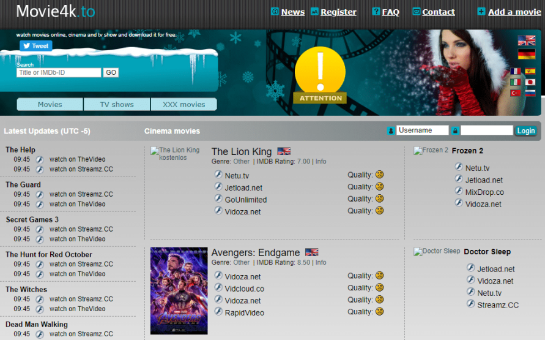
Task: Open the Doctor Sleep title link
Action: click(488, 252)
